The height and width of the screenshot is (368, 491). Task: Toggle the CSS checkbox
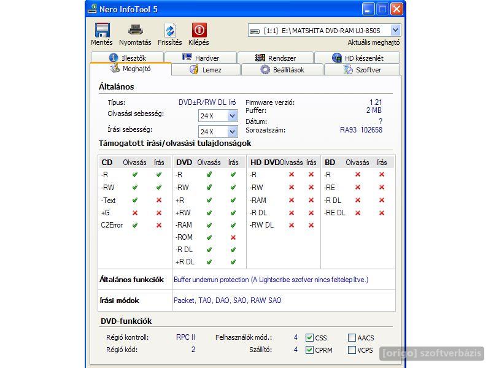click(309, 338)
